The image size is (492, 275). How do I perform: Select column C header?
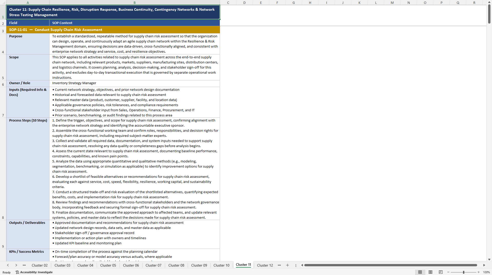coord(228,3)
